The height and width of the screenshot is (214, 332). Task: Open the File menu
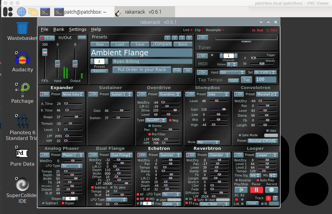[x=45, y=29]
